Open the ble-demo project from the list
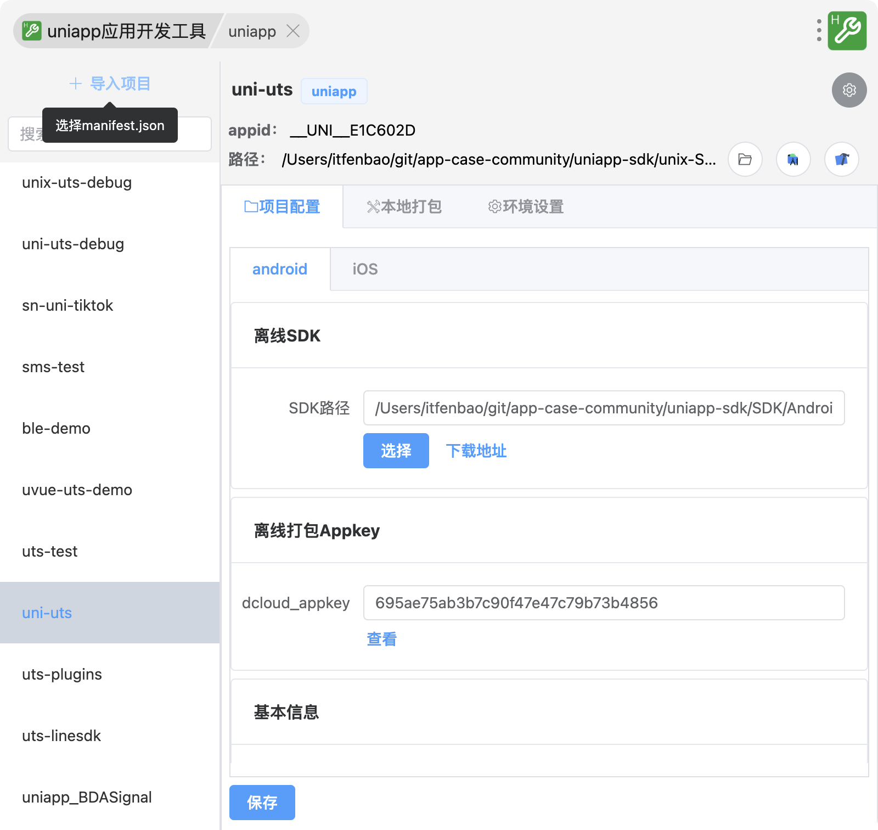878x830 pixels. click(x=57, y=428)
